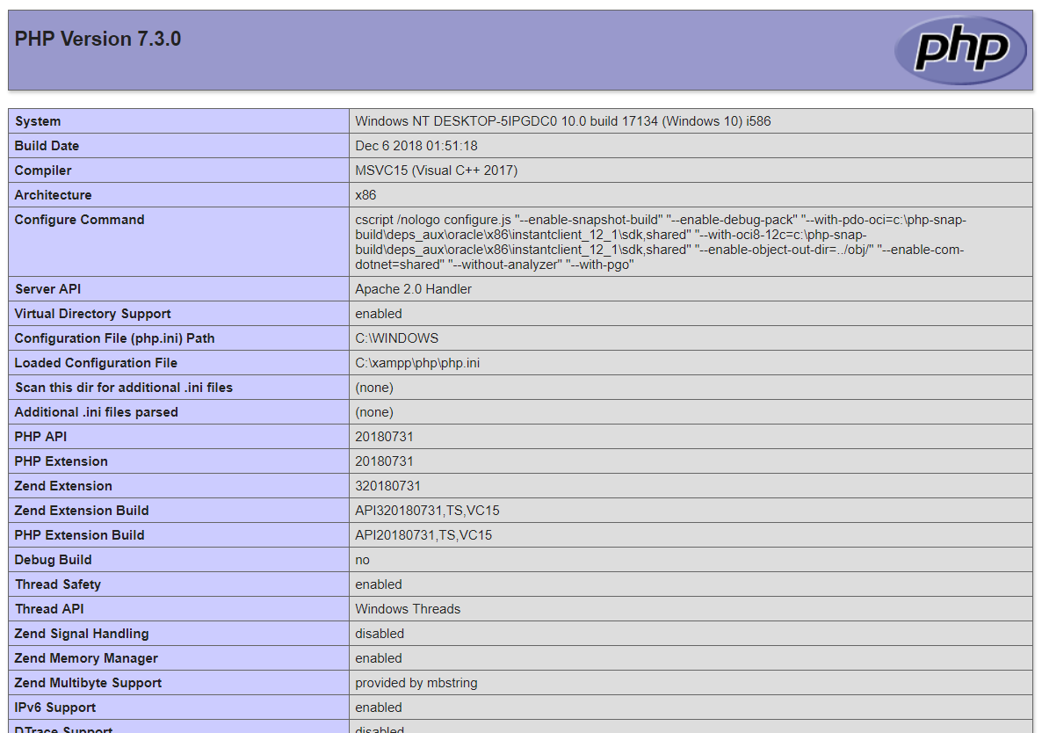Select 'disabled' in Zend Signal Handling row
Image resolution: width=1042 pixels, height=733 pixels.
tap(380, 634)
